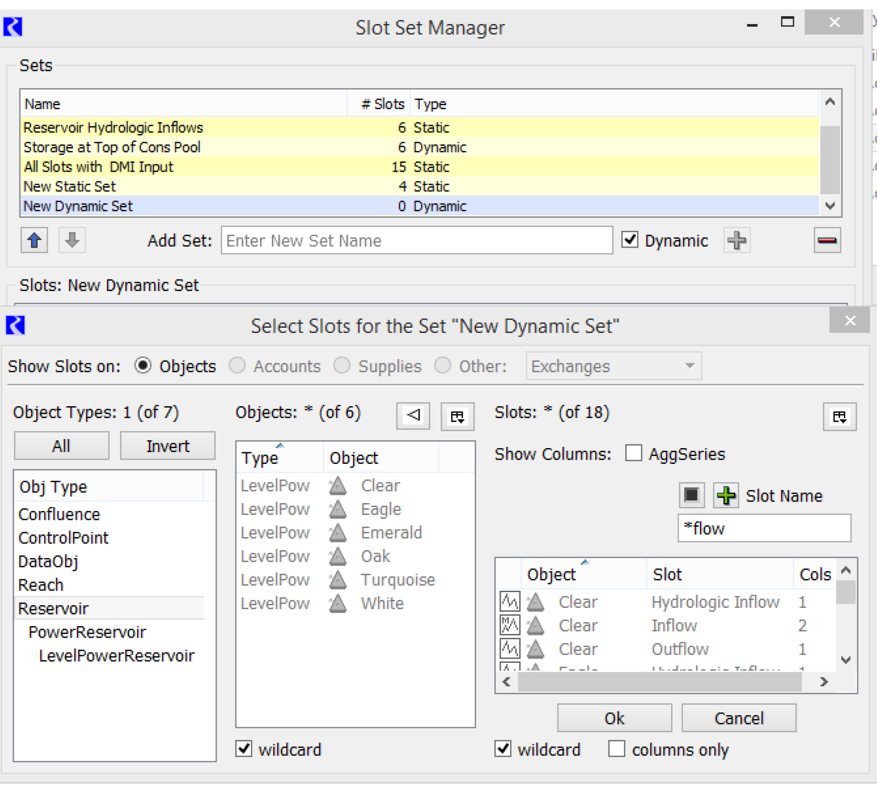Enable the AggSeries show columns checkbox
This screenshot has height=791, width=877.
coord(634,453)
